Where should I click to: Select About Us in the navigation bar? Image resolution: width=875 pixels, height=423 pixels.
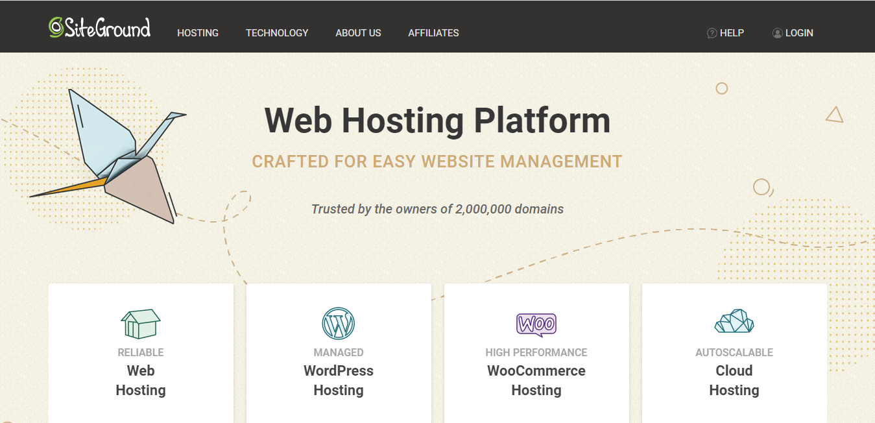(x=358, y=33)
